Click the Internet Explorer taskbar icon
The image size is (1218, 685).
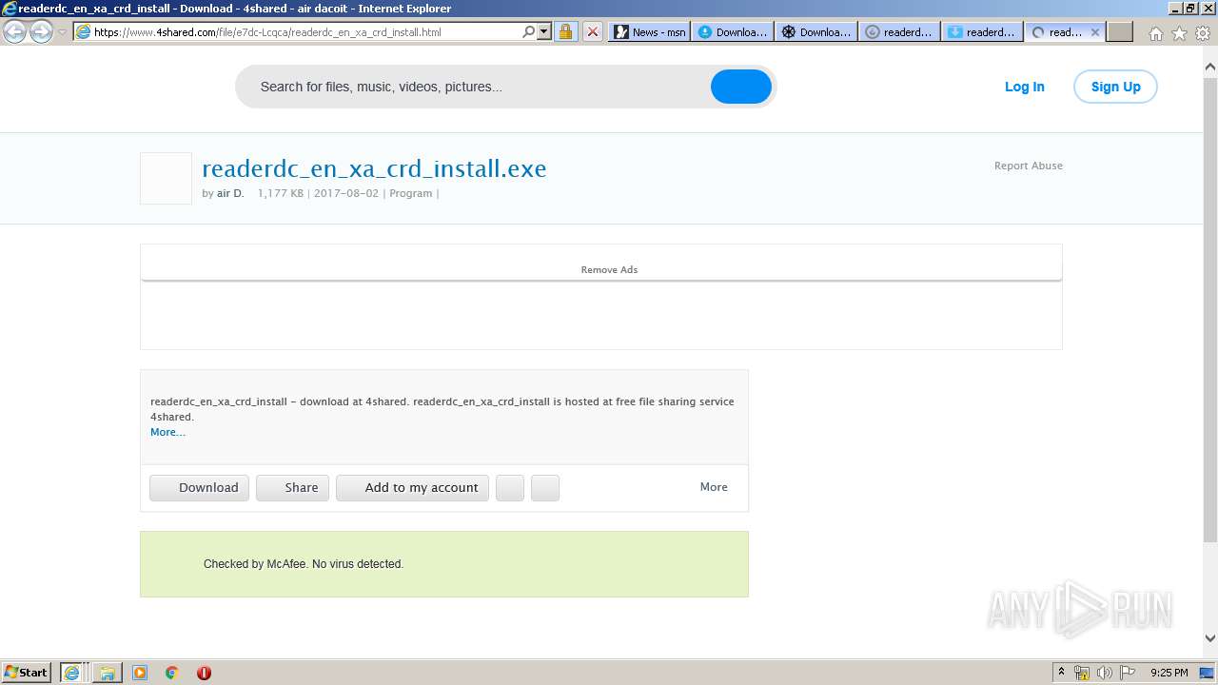click(71, 672)
